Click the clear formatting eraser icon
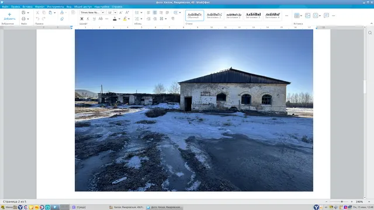This screenshot has height=210, width=374. (x=62, y=19)
